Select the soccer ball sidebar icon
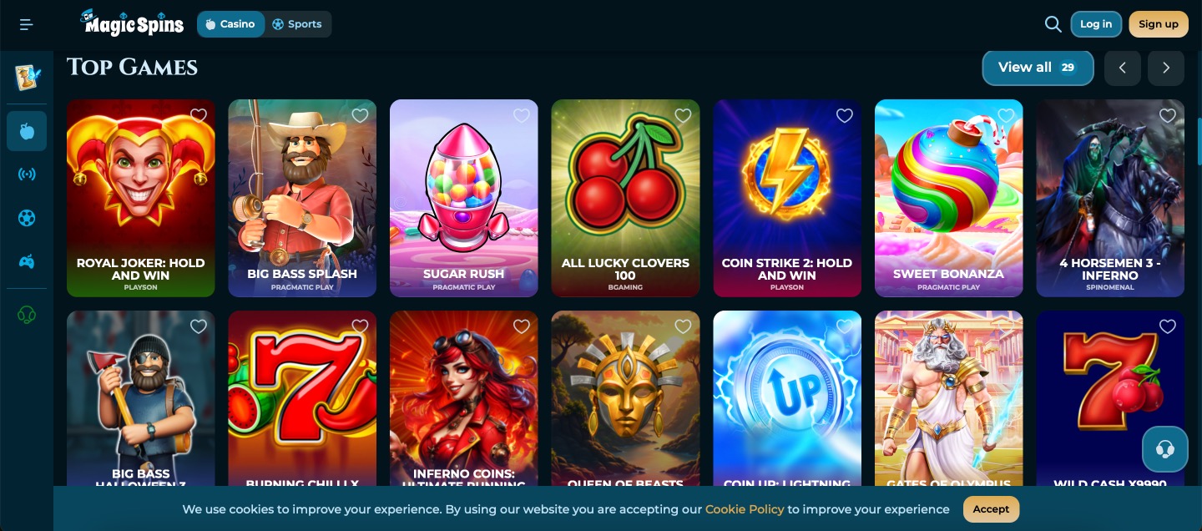Image resolution: width=1202 pixels, height=531 pixels. coord(27,218)
